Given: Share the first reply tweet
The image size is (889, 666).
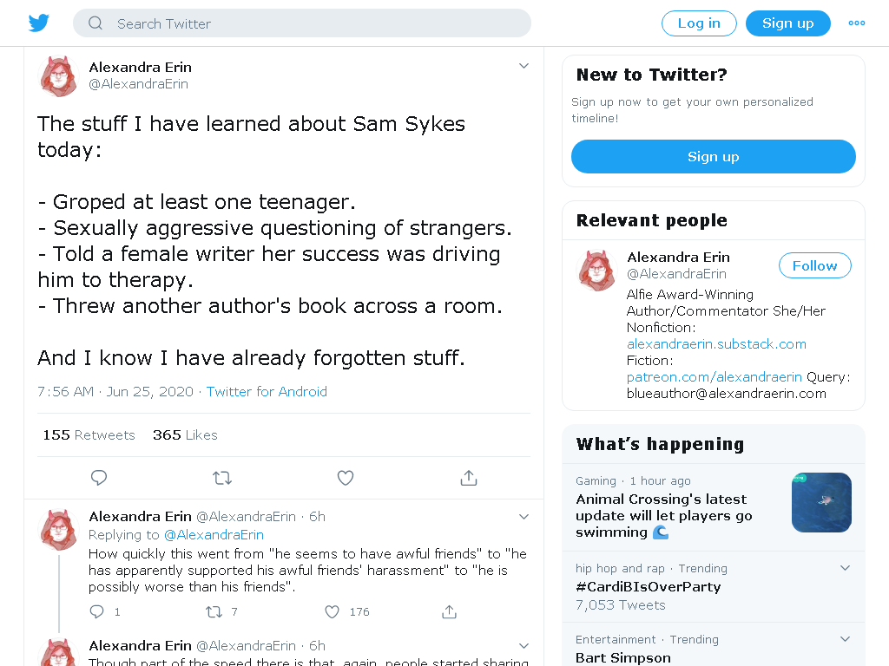Looking at the screenshot, I should tap(449, 611).
